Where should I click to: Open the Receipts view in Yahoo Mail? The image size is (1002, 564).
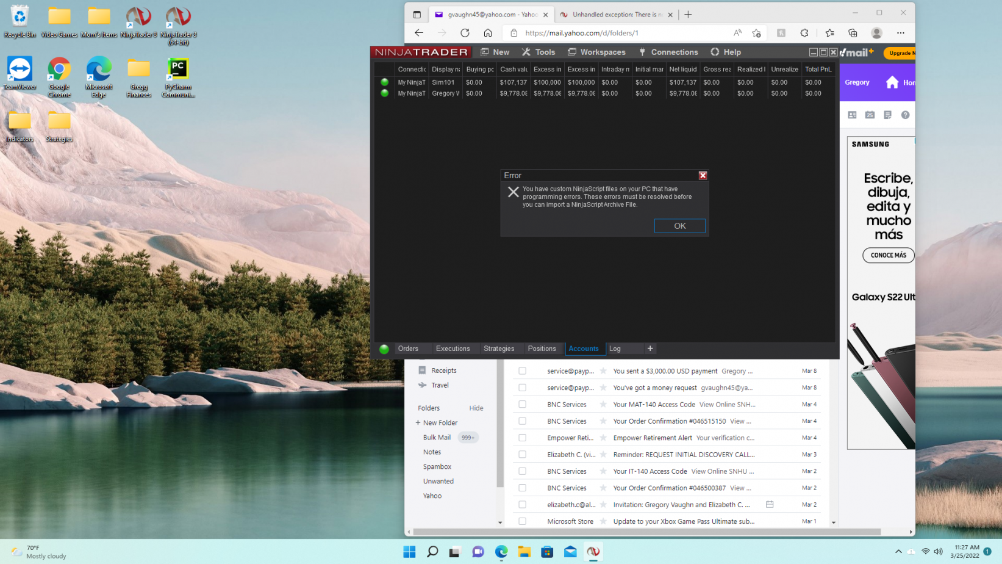pos(444,371)
